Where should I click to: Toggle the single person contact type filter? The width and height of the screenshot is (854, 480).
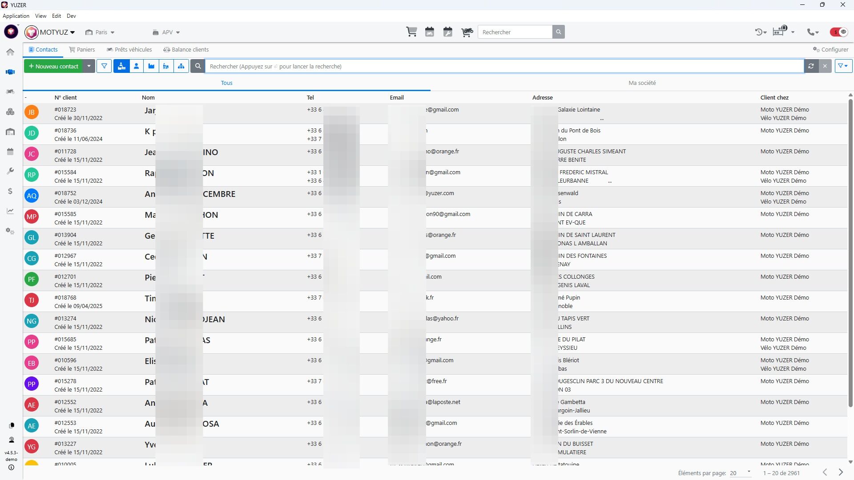tap(137, 66)
